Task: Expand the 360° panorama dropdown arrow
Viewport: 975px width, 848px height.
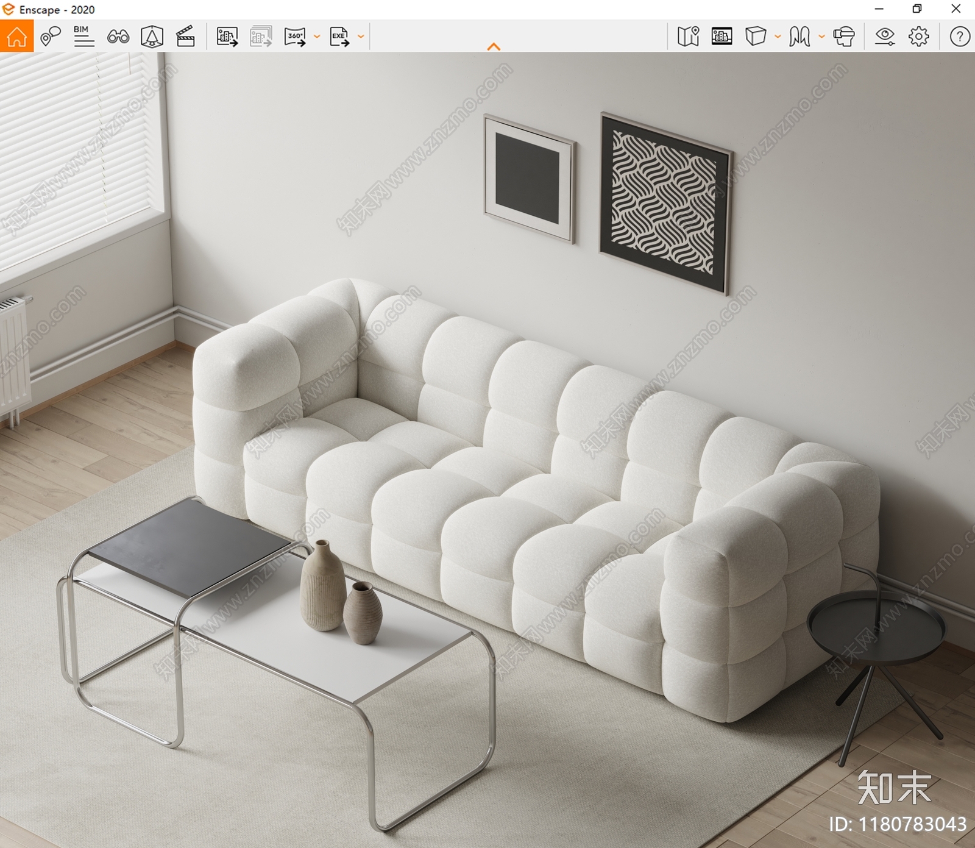Action: pyautogui.click(x=317, y=37)
